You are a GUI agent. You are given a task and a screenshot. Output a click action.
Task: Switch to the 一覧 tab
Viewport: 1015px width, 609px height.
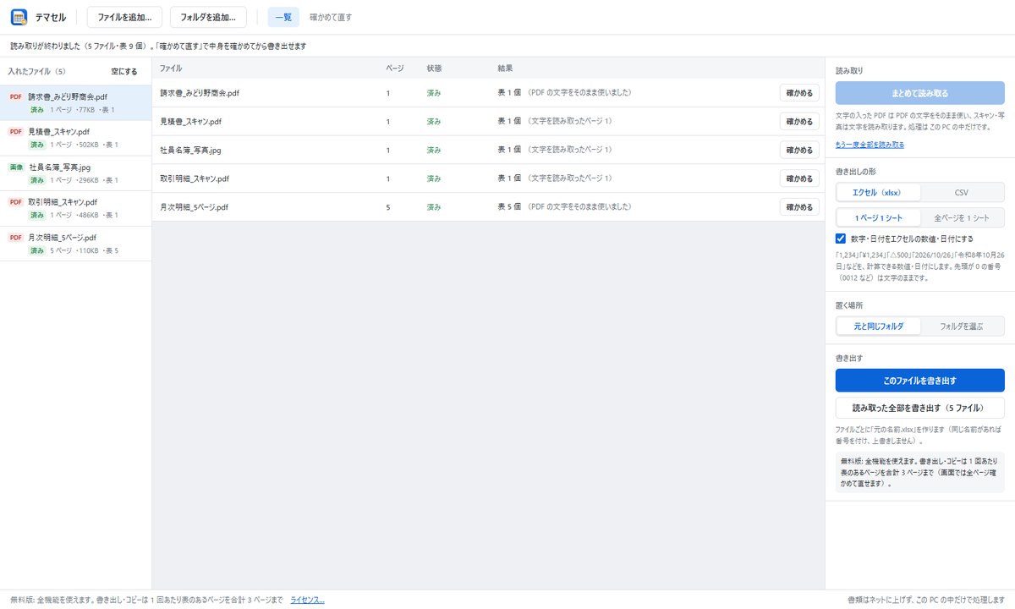click(x=283, y=17)
